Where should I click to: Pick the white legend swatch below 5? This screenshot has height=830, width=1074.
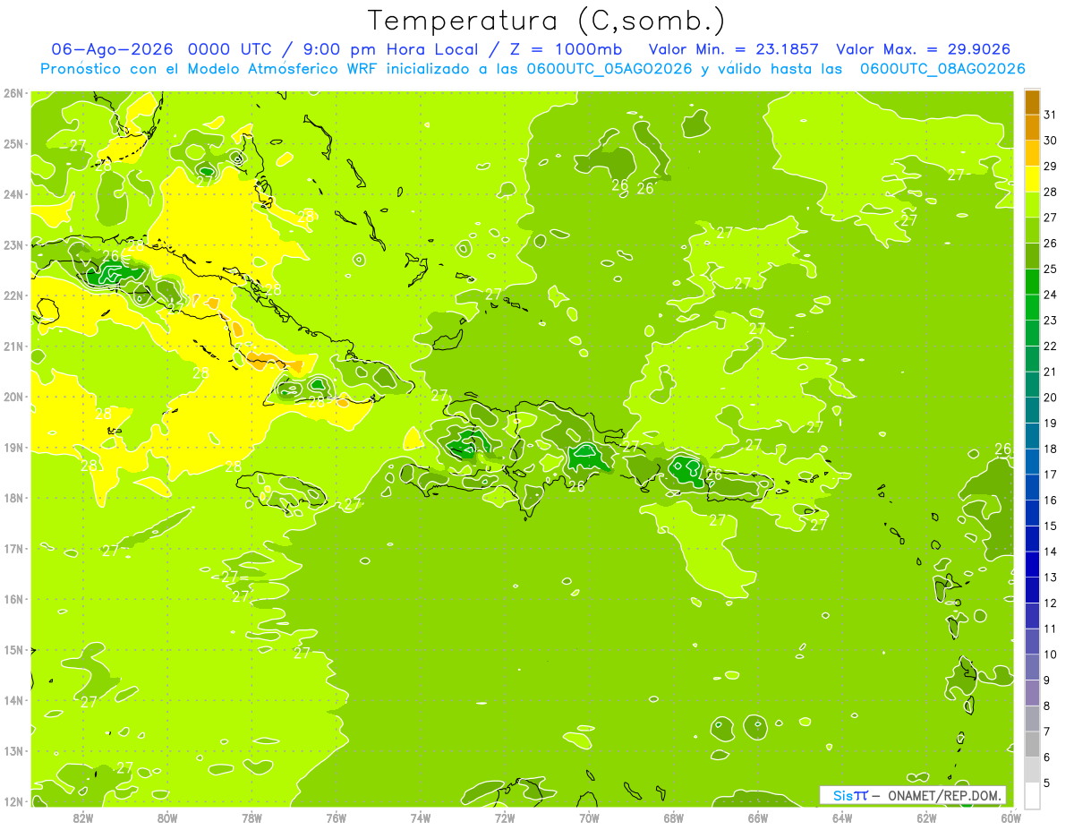click(x=1032, y=795)
